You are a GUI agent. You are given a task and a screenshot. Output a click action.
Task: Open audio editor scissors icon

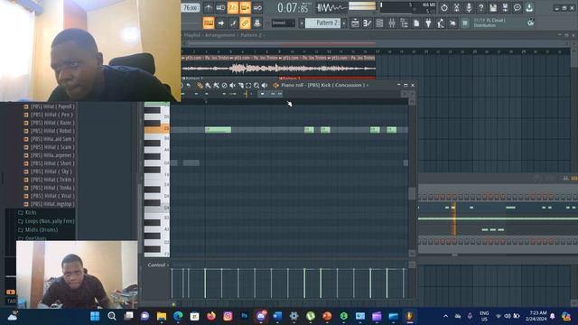[x=456, y=8]
